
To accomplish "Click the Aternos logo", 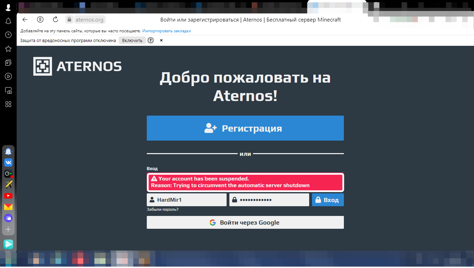I will (77, 66).
